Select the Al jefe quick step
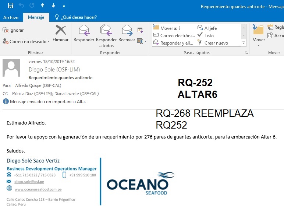This screenshot has width=284, height=224. 210,28
